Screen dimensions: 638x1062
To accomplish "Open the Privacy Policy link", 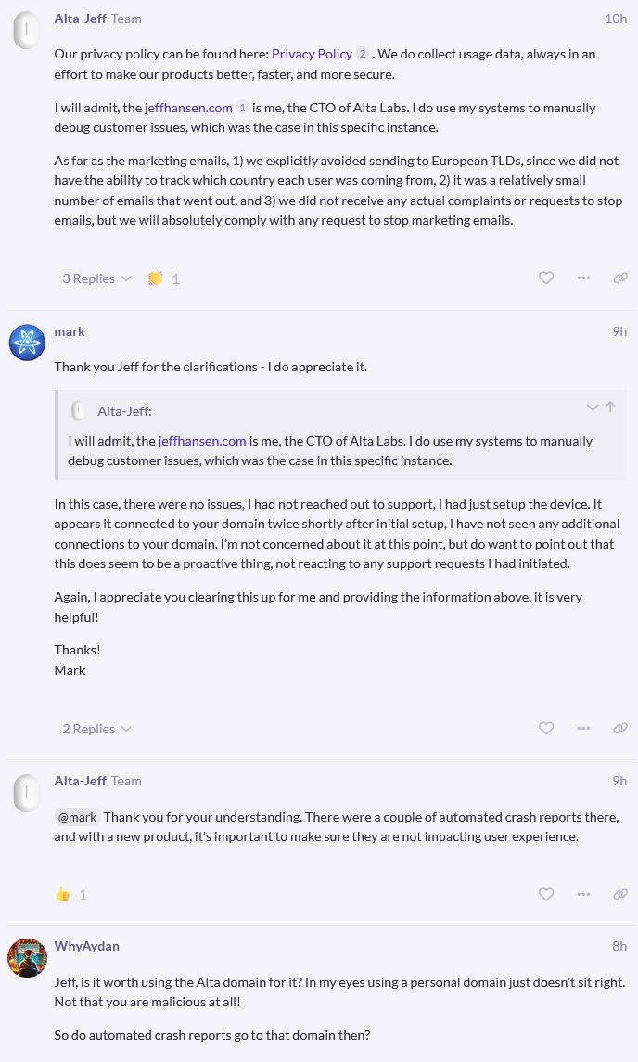I will 312,54.
